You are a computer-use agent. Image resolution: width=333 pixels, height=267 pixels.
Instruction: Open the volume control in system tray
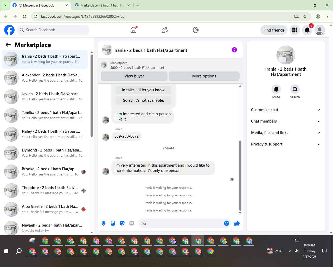[297, 251]
